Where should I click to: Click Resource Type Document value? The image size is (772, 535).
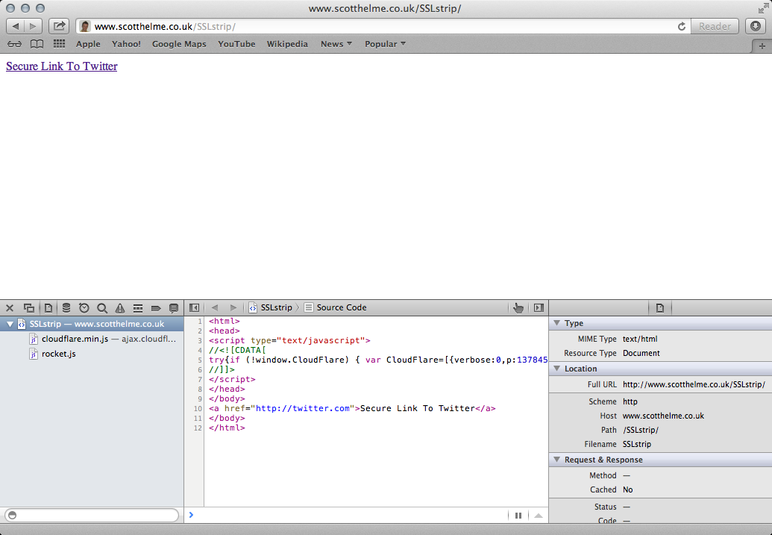[641, 353]
